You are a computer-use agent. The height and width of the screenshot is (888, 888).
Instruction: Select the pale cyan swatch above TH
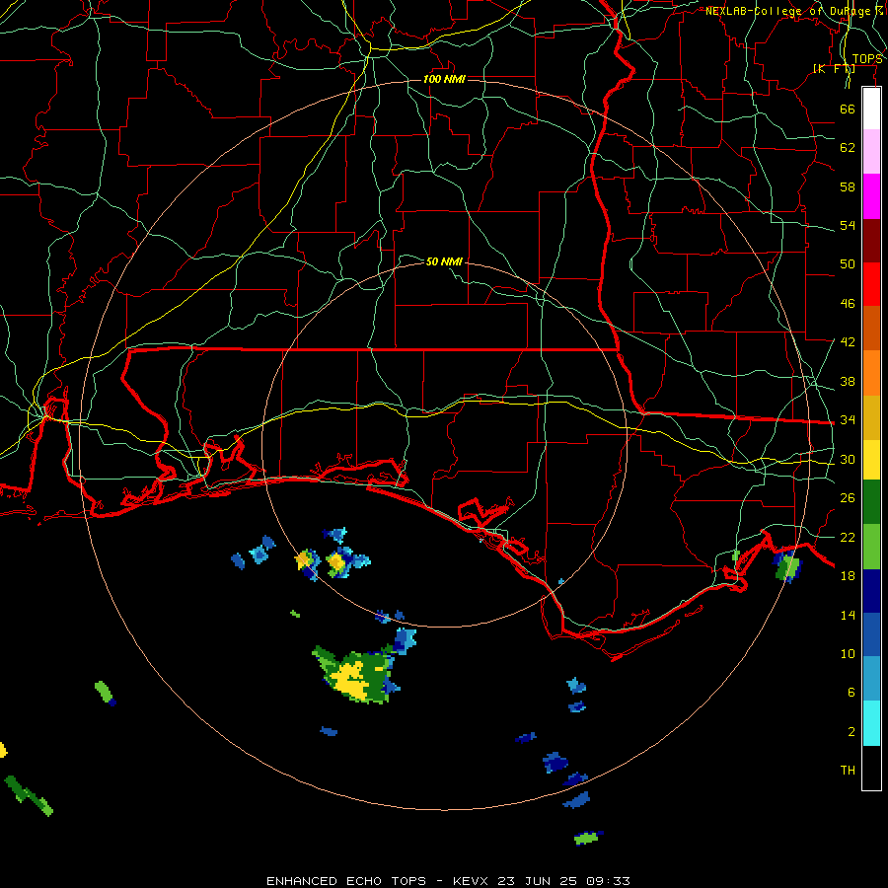[x=871, y=723]
